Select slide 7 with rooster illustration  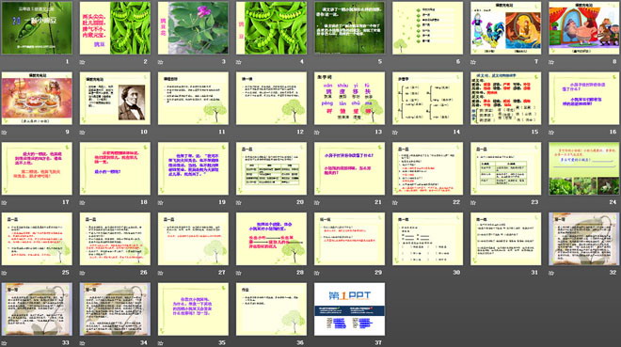click(506, 27)
